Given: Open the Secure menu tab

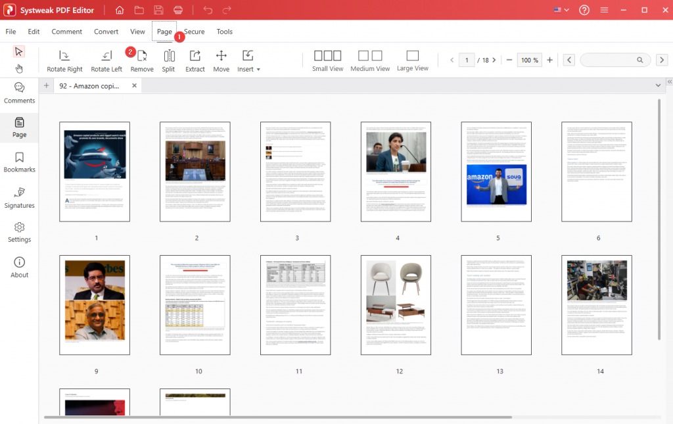Looking at the screenshot, I should tap(194, 31).
